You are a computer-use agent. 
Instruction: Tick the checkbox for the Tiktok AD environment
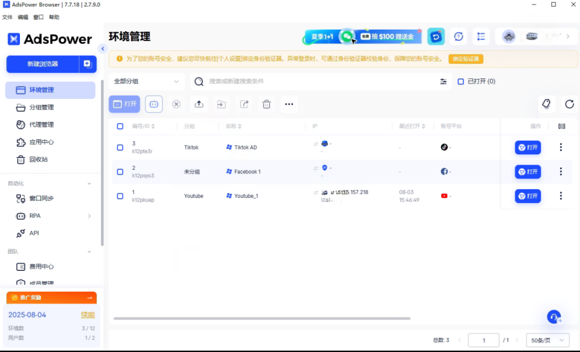(120, 147)
